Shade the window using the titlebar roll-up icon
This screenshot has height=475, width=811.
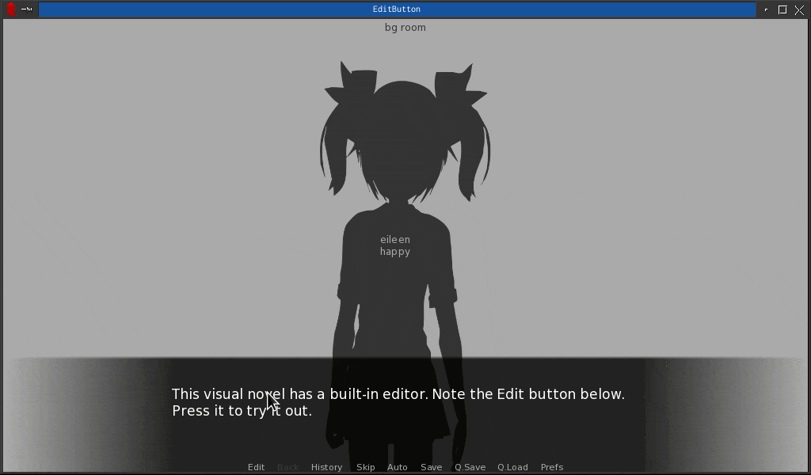click(765, 9)
